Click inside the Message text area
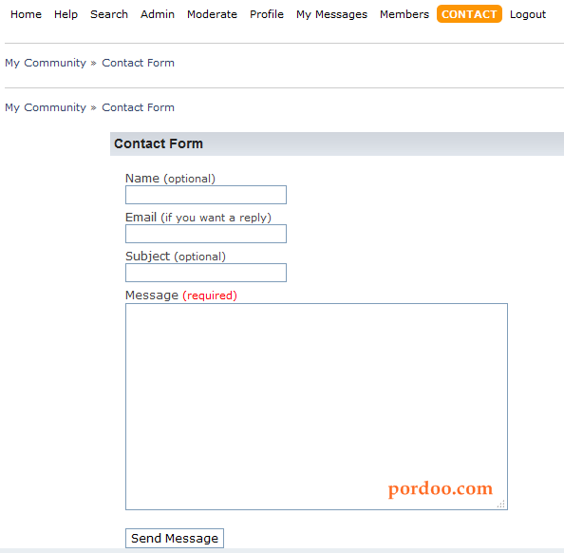This screenshot has height=553, width=564. tap(316, 407)
